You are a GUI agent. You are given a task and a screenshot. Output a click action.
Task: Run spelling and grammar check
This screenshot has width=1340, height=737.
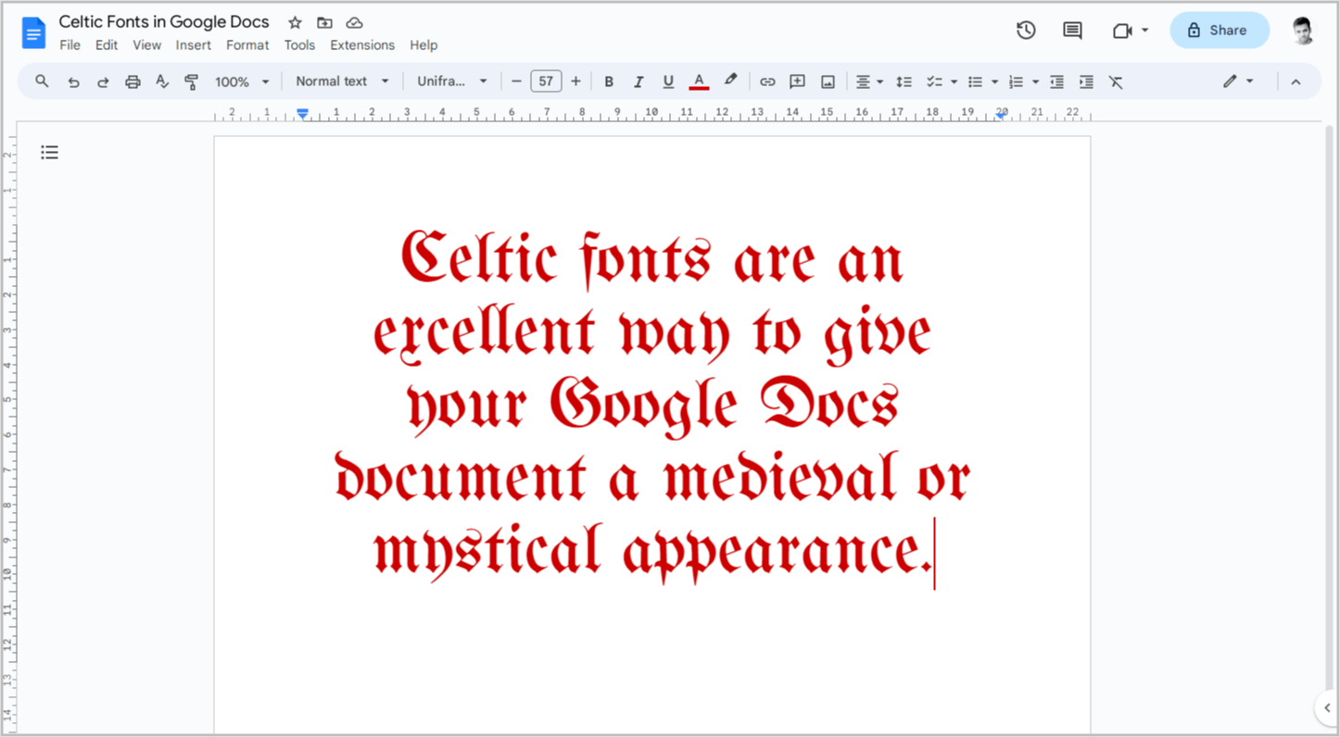click(x=162, y=81)
